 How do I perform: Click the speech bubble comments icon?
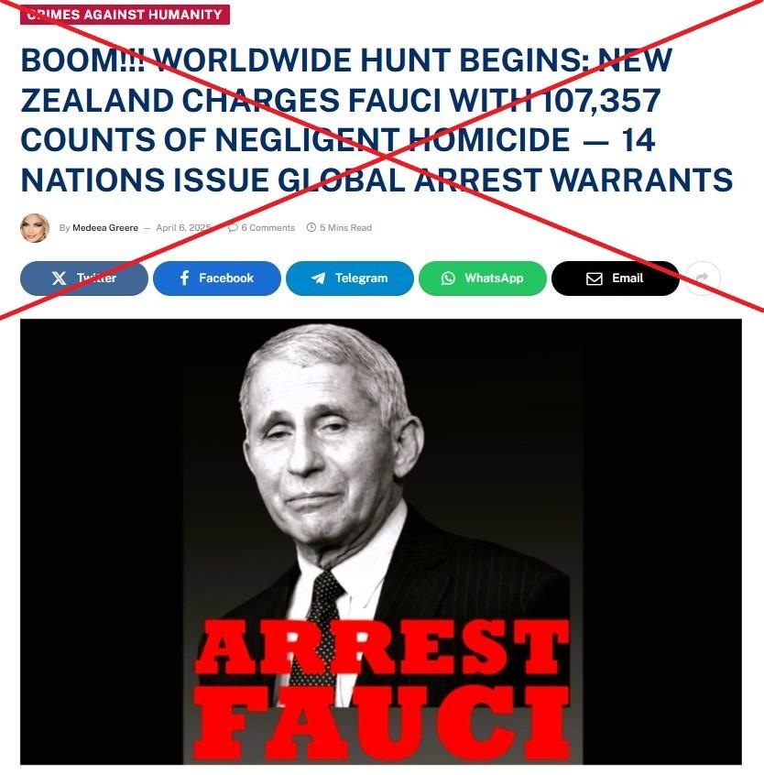pos(233,227)
